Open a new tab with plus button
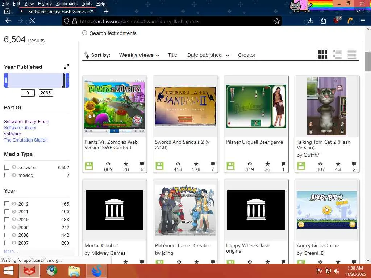This screenshot has height=278, width=371. [106, 11]
